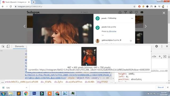The height and width of the screenshot is (96, 170).
Task: Go to Instagram home icon
Action: 120,12
